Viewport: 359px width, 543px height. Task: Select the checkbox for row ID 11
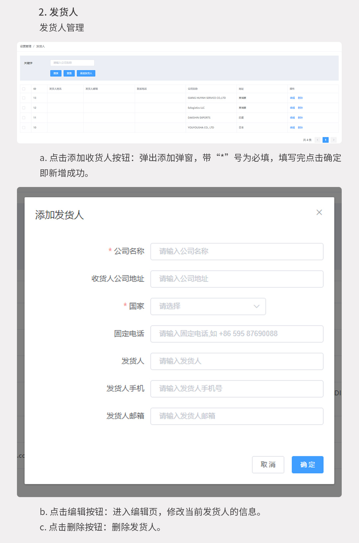tap(24, 118)
